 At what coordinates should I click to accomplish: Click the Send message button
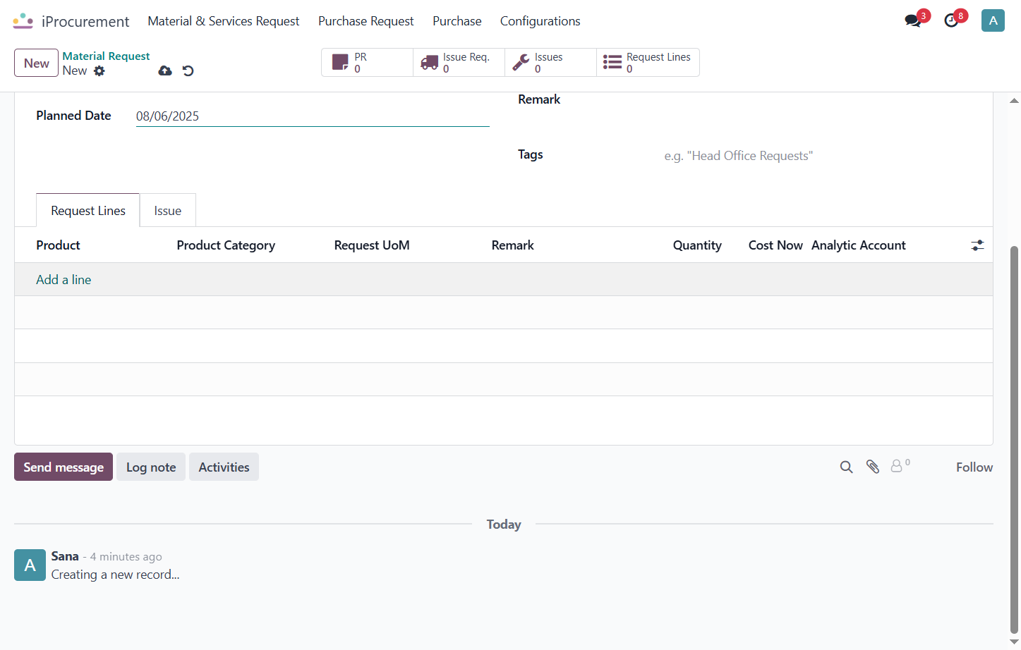[64, 467]
